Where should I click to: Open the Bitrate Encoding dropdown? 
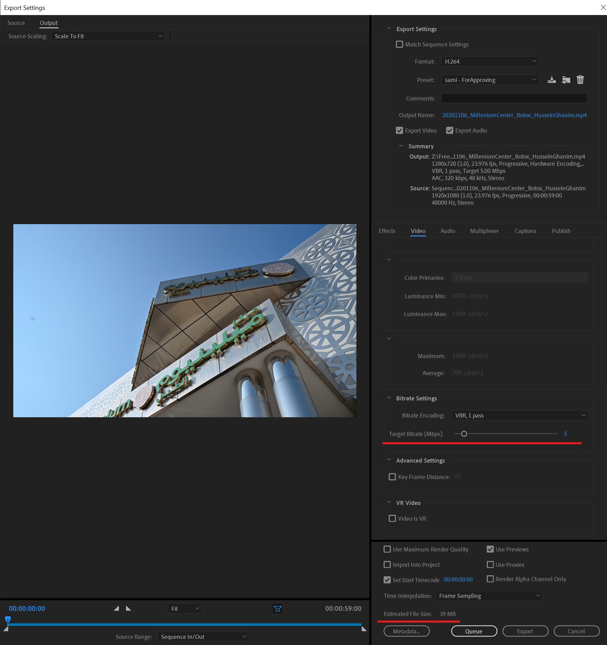tap(520, 415)
